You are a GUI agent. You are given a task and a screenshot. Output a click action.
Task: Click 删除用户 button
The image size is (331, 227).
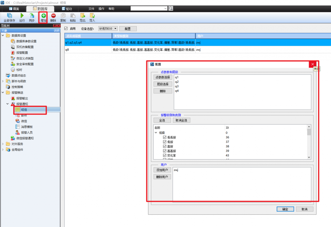pos(162,177)
